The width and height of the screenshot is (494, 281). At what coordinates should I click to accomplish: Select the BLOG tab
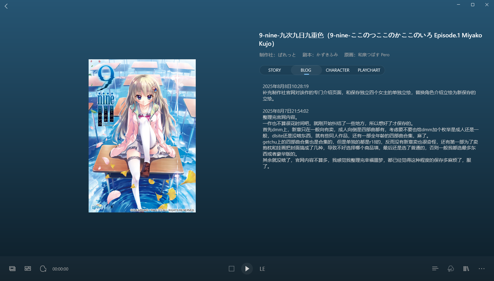coord(306,70)
